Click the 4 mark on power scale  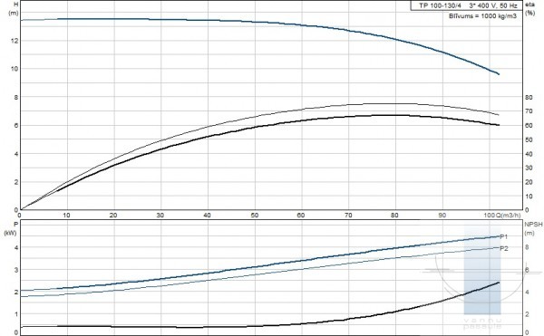[15, 247]
